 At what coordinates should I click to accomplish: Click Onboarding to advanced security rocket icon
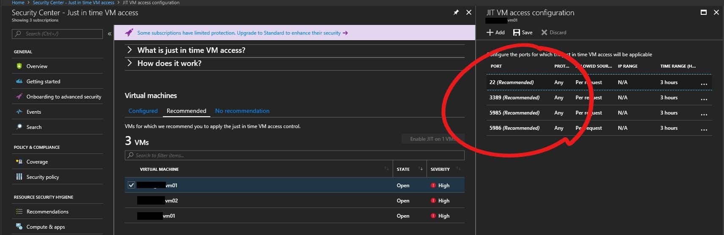pyautogui.click(x=19, y=96)
